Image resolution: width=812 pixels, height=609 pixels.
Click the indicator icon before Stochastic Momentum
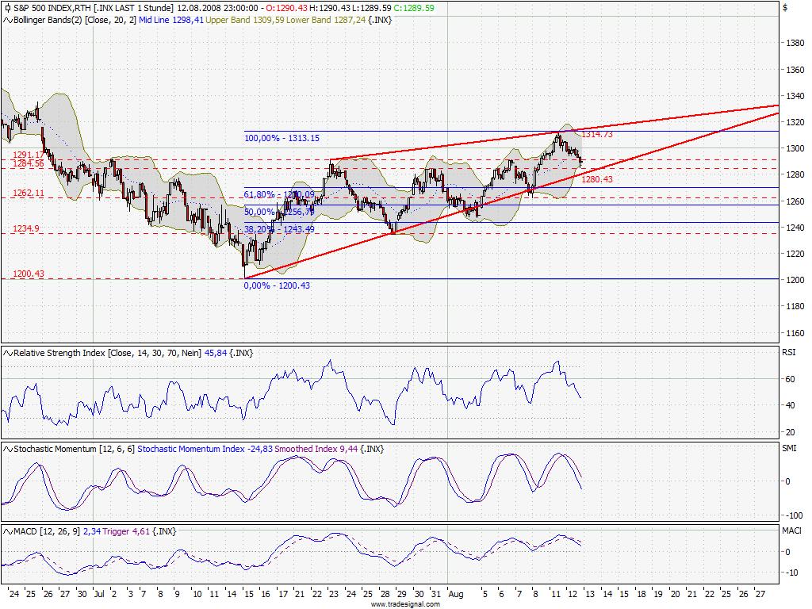click(7, 449)
